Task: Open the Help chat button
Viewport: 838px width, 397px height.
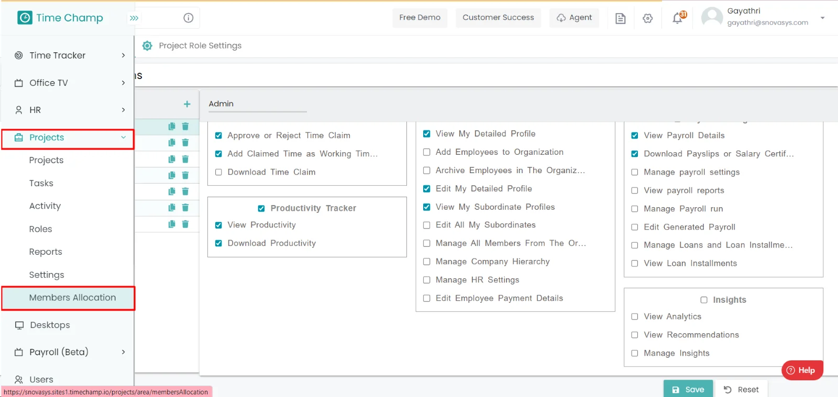Action: (802, 370)
